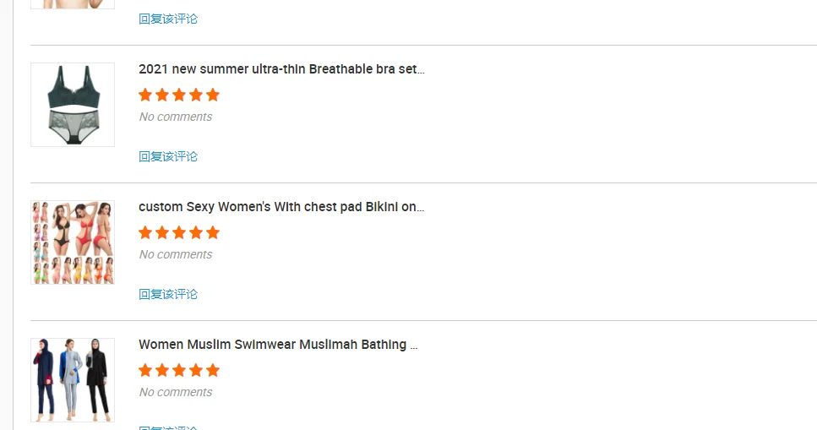Click "No comments" under Muslim Swimwear item
Screen dimensions: 817x430
pyautogui.click(x=176, y=392)
